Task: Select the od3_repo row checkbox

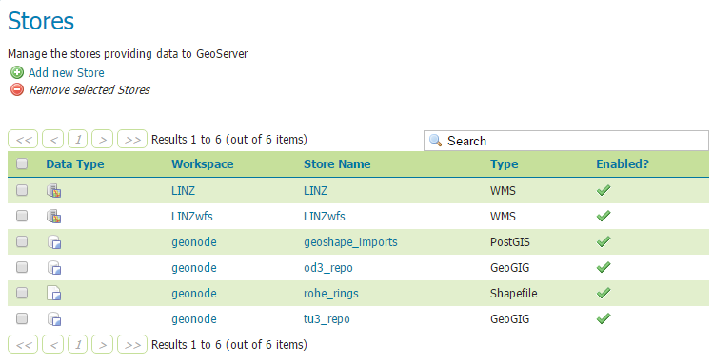Action: point(22,267)
